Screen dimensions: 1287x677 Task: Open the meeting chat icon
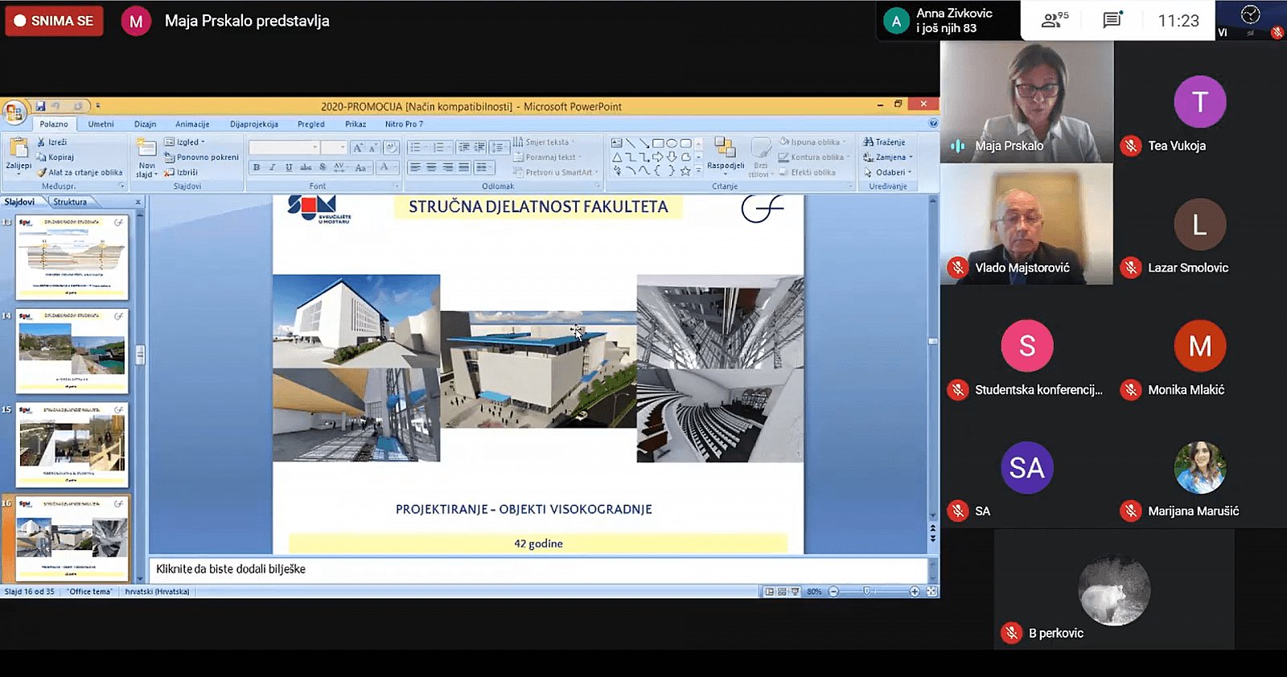[1112, 20]
